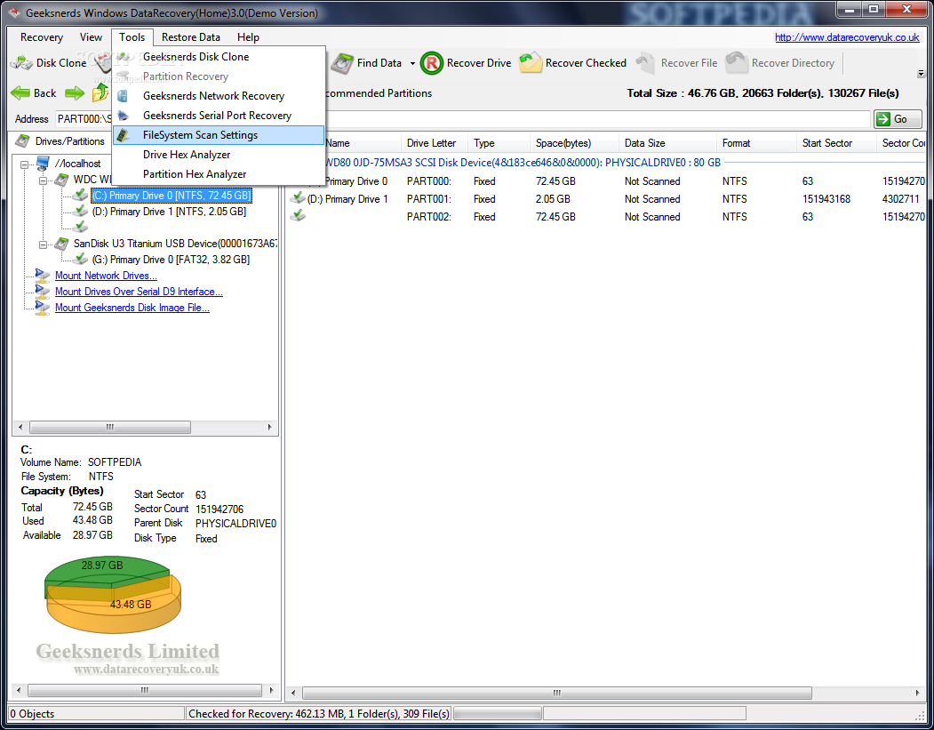Toggle check mark for D: Primary Drive 1 in tree
934x730 pixels.
coord(80,211)
